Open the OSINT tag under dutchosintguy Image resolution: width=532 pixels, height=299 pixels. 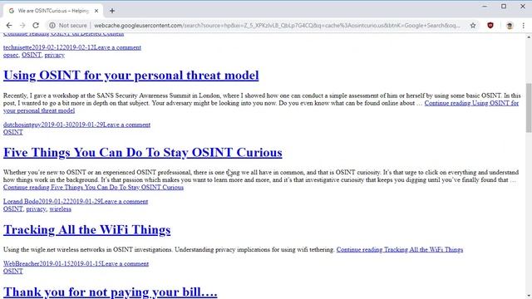click(x=13, y=132)
